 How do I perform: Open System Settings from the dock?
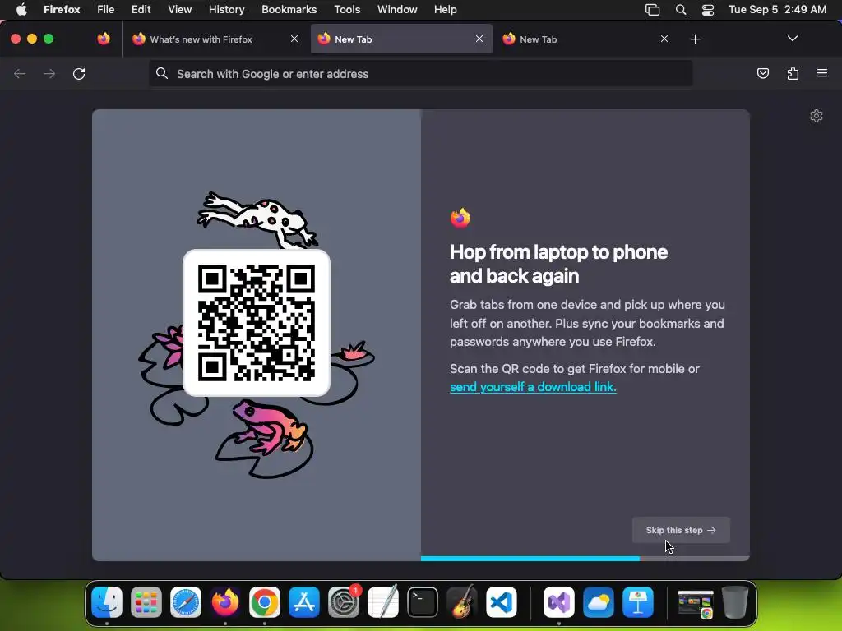coord(344,602)
